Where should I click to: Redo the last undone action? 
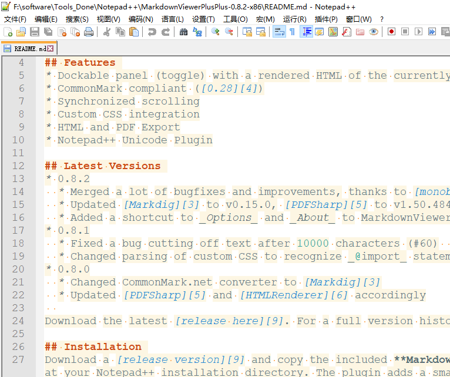click(165, 32)
